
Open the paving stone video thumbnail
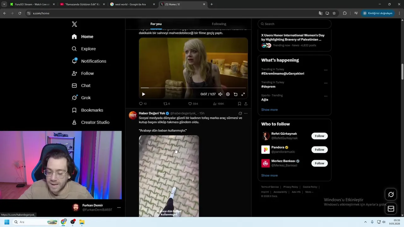coord(169,176)
